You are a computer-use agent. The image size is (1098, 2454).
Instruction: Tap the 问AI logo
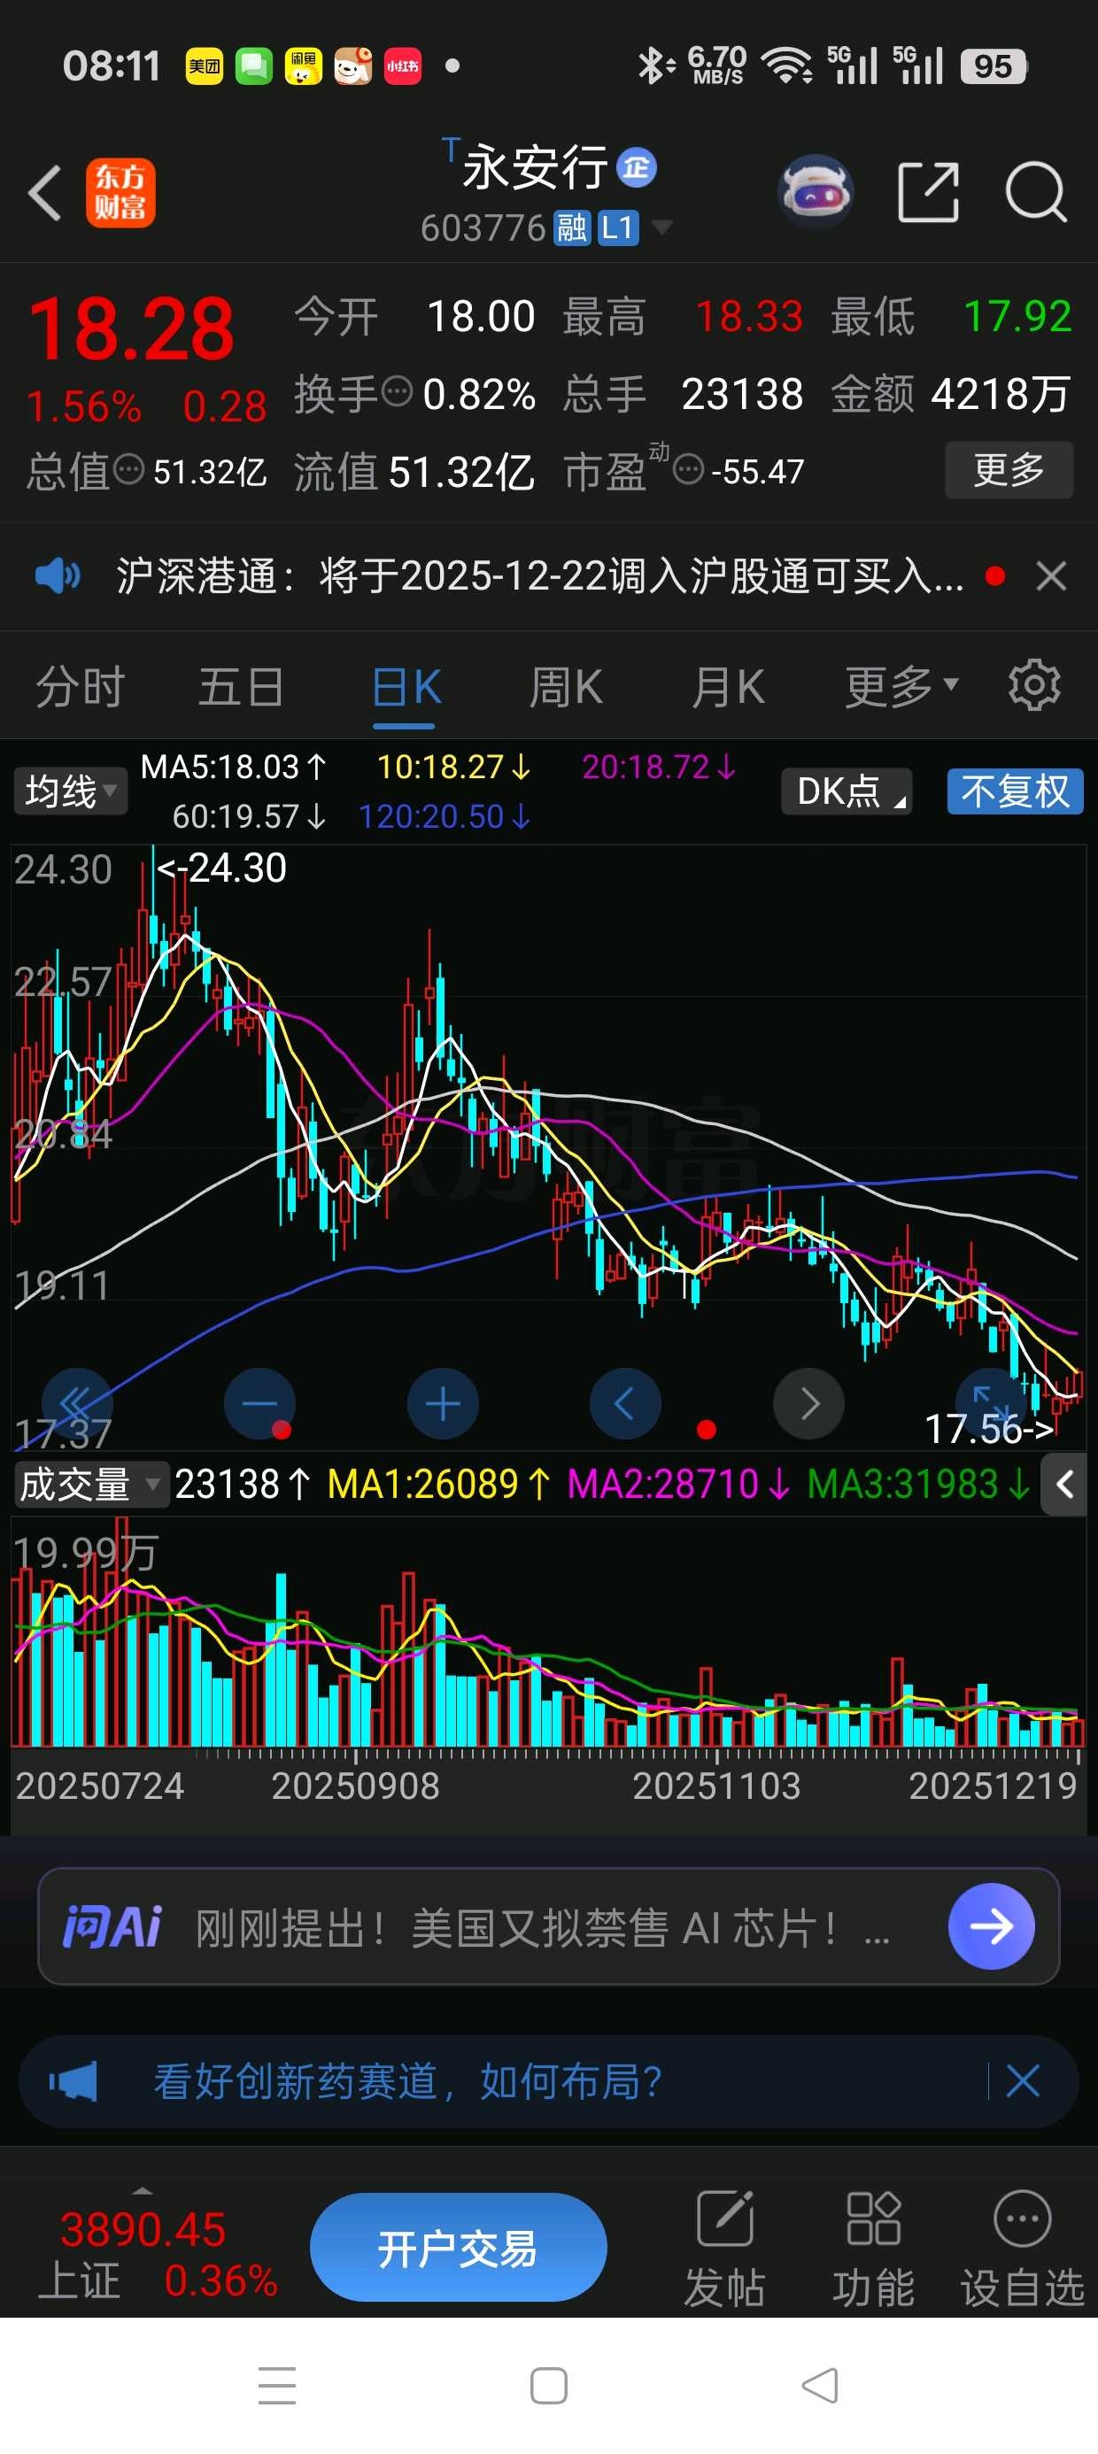click(112, 1926)
